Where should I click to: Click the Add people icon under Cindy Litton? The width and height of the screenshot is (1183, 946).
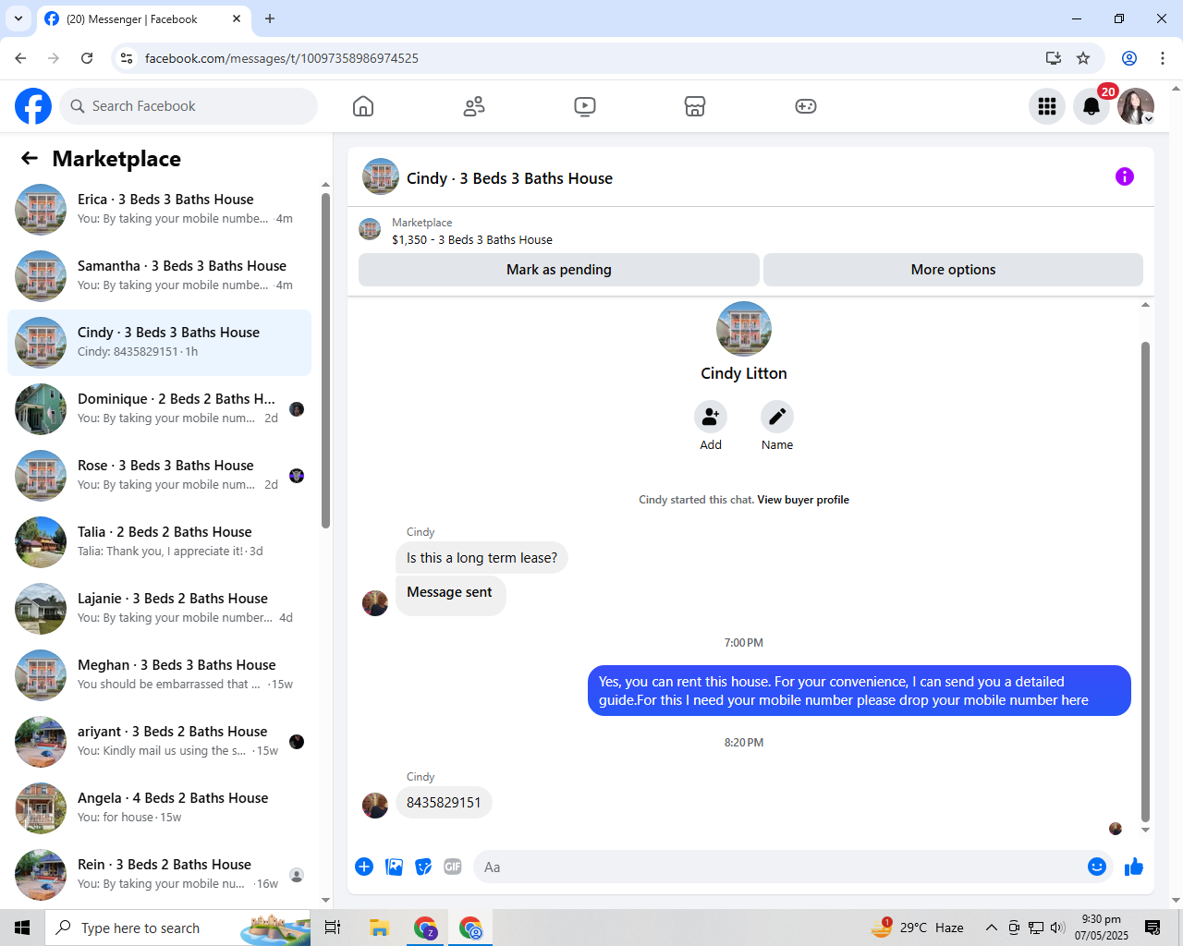coord(711,417)
